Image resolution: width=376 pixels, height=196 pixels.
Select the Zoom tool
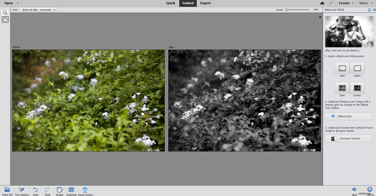click(x=5, y=12)
